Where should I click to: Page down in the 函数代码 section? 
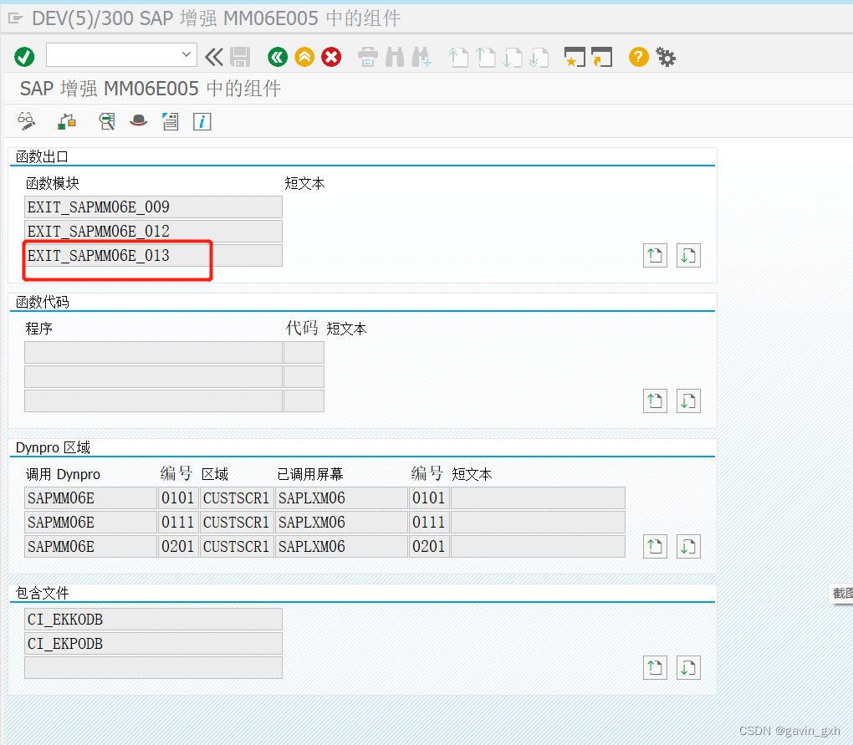688,401
